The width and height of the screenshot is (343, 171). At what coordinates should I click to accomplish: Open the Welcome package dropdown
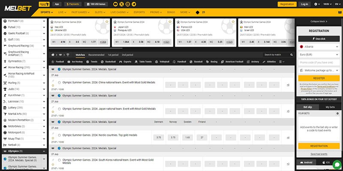pos(319,71)
